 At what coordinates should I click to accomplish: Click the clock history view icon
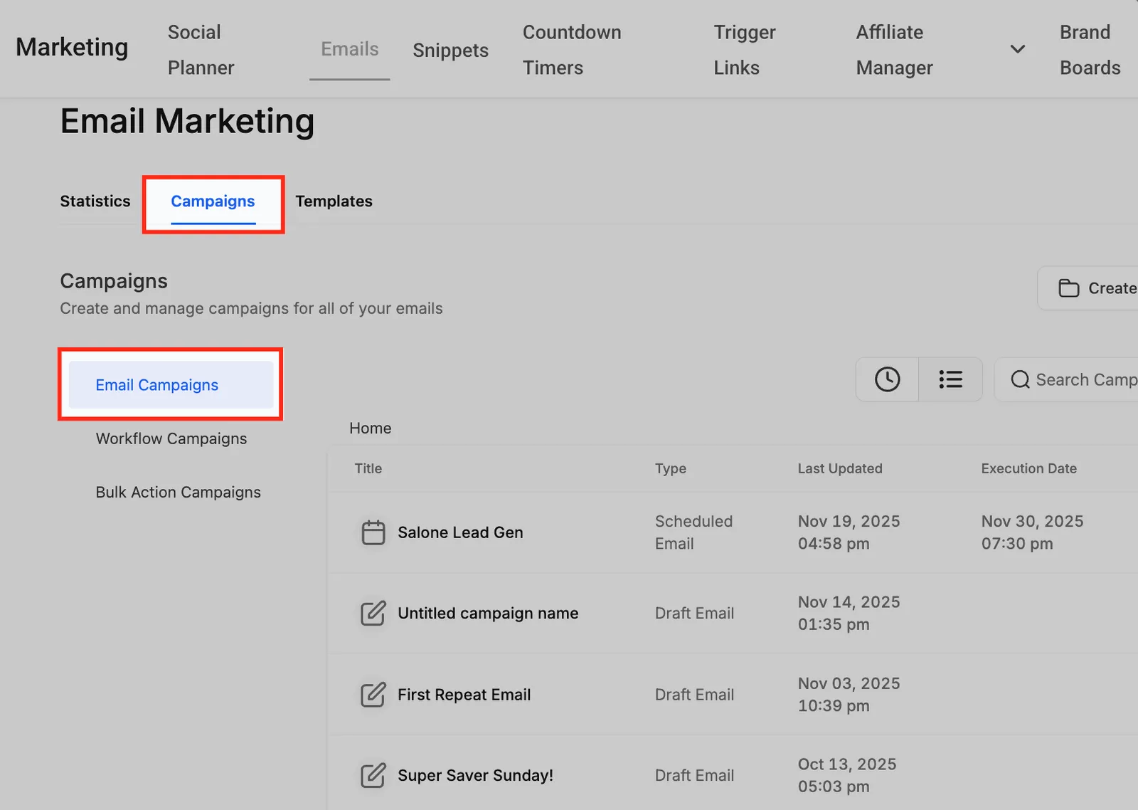tap(887, 379)
